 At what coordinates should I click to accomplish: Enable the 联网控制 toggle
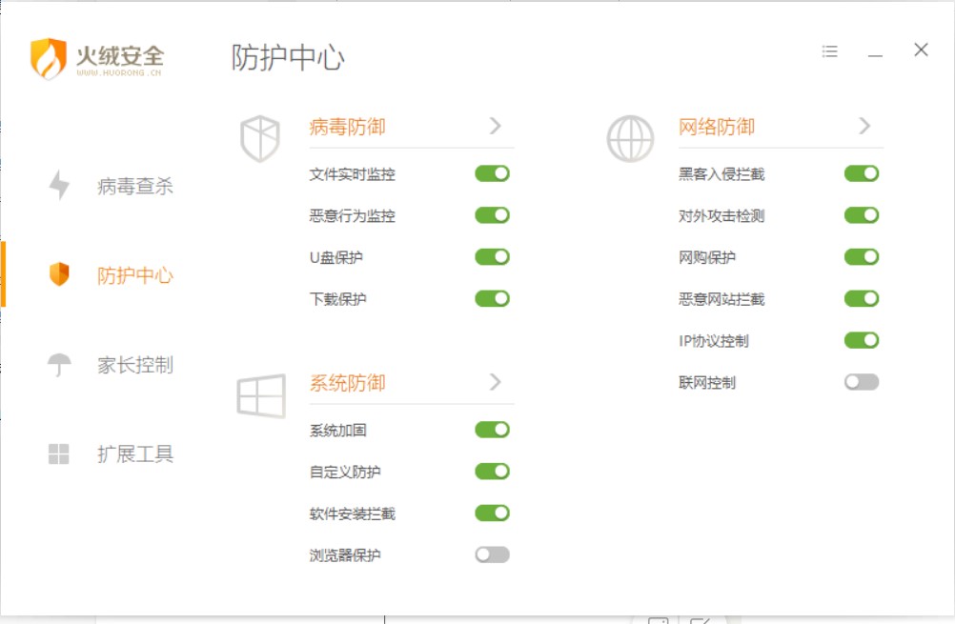861,382
